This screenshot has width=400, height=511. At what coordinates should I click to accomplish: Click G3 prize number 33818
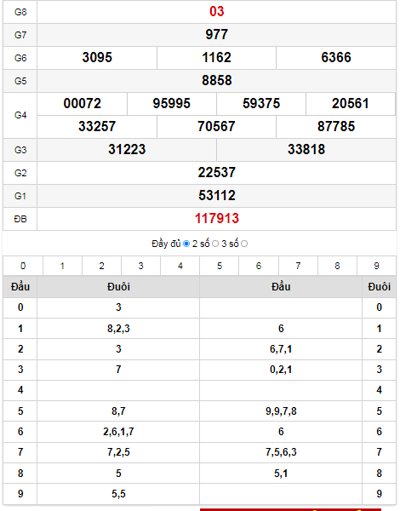click(306, 150)
